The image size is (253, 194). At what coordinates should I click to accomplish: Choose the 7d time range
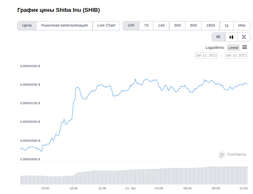point(146,26)
